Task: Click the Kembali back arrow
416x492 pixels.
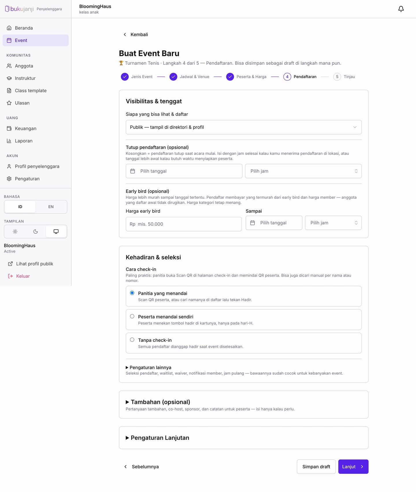Action: pyautogui.click(x=125, y=34)
